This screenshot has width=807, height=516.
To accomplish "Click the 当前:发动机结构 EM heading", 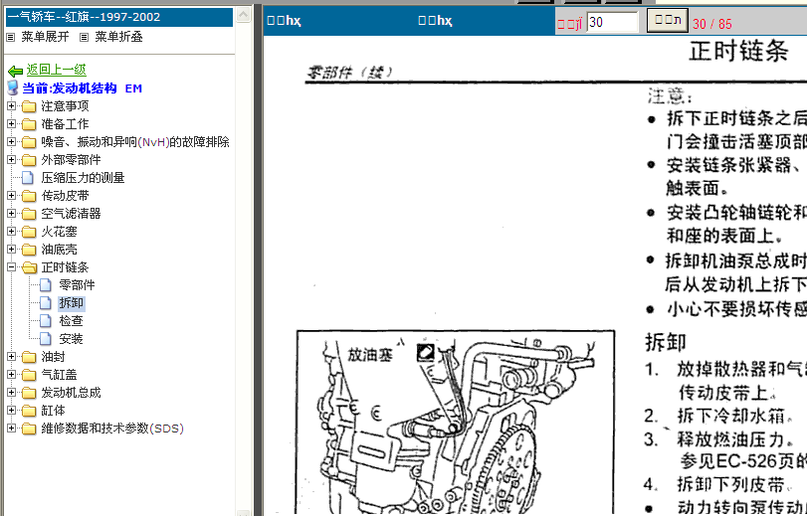I will tap(82, 87).
